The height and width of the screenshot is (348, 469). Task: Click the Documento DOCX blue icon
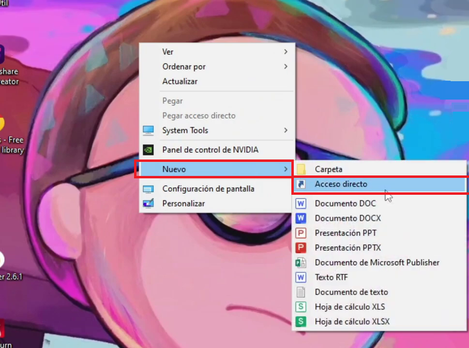click(301, 218)
